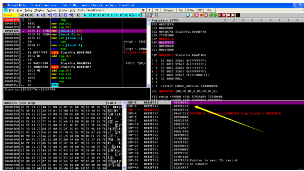Open the Plugins menu
Image resolution: width=304 pixels, height=171 pixels.
tap(39, 10)
